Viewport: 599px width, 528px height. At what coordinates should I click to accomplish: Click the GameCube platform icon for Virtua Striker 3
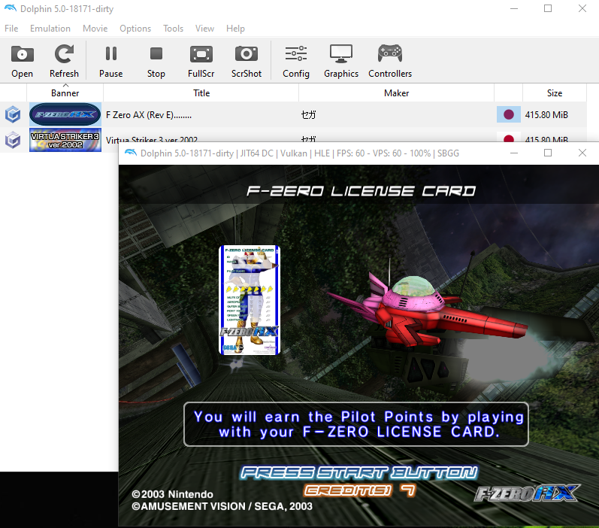[x=13, y=140]
